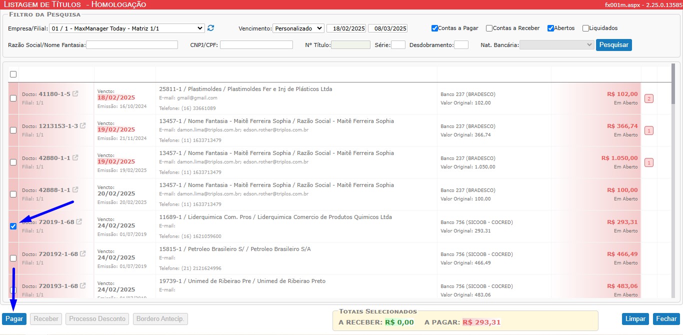
Task: Click the Pagar button
Action: coord(14,319)
